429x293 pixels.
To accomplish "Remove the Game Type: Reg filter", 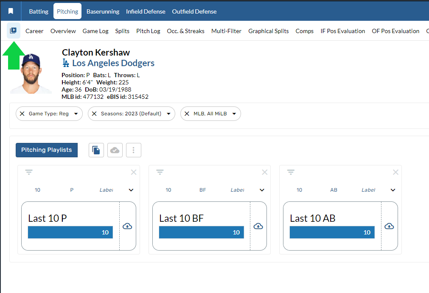I will (22, 114).
